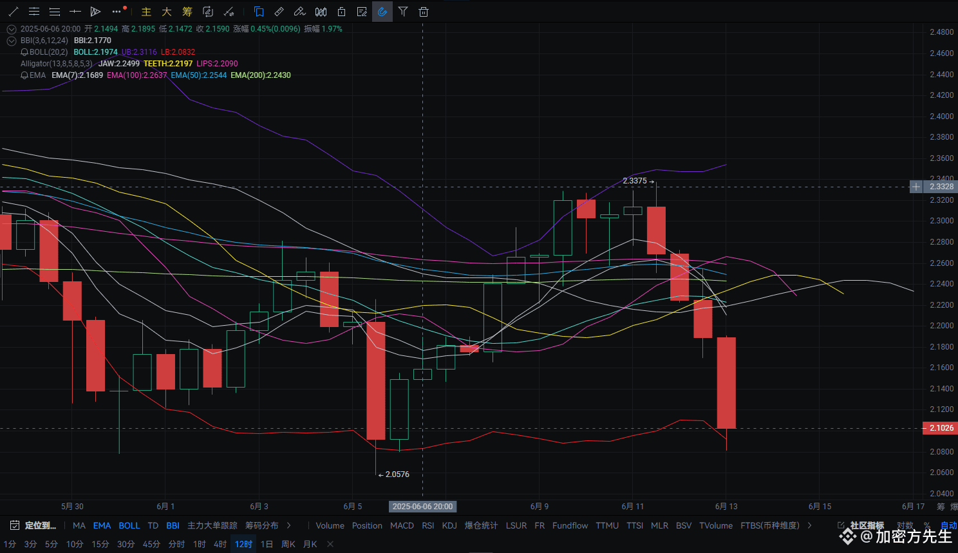The image size is (958, 553).
Task: Click the yellow 主 indicator button
Action: (146, 12)
